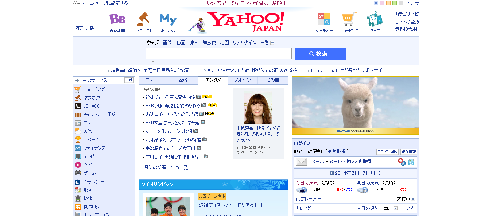Click the Y!モバゲー icon
Image resolution: width=492 pixels, height=216 pixels.
point(78,182)
